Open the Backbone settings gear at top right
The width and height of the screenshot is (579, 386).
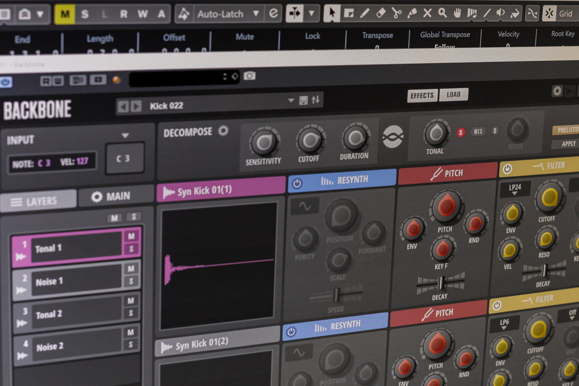coord(557,91)
